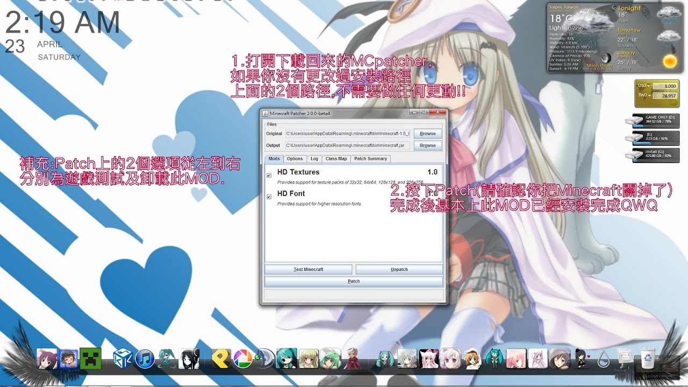
Task: Click the Test Minecraft button
Action: tap(309, 269)
